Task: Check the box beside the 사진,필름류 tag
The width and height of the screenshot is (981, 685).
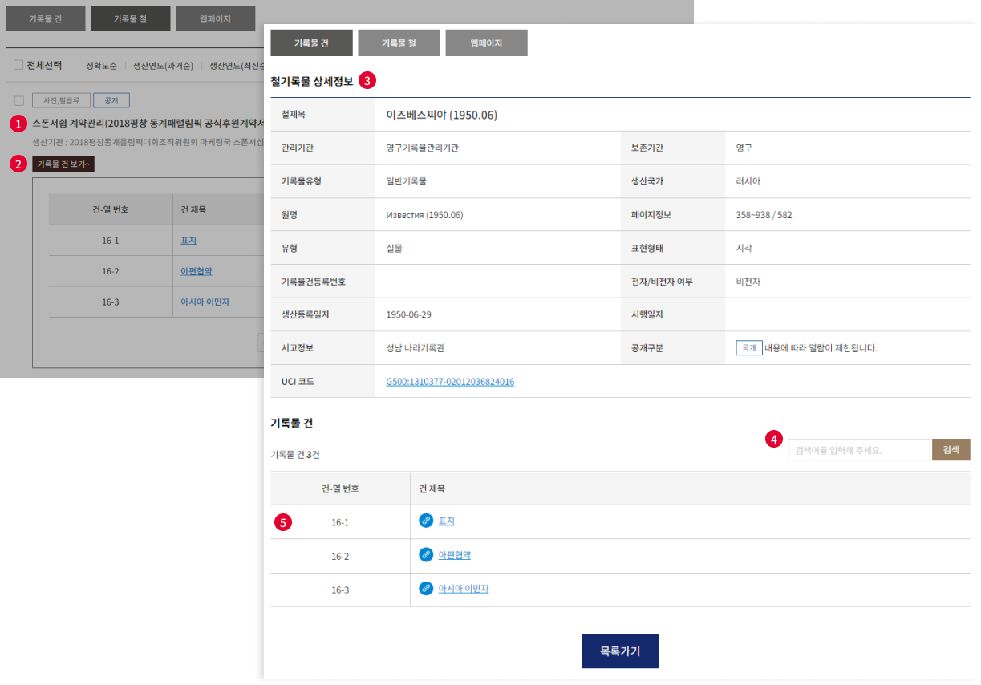Action: pyautogui.click(x=18, y=101)
